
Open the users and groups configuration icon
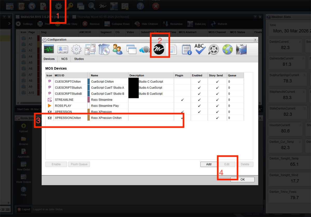[x=118, y=49]
